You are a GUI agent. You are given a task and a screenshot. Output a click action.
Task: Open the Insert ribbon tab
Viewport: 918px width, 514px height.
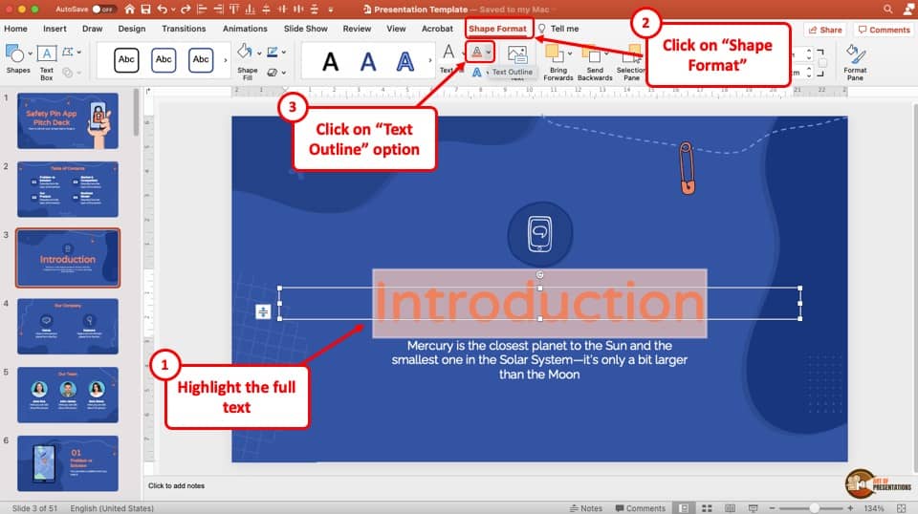click(x=55, y=28)
